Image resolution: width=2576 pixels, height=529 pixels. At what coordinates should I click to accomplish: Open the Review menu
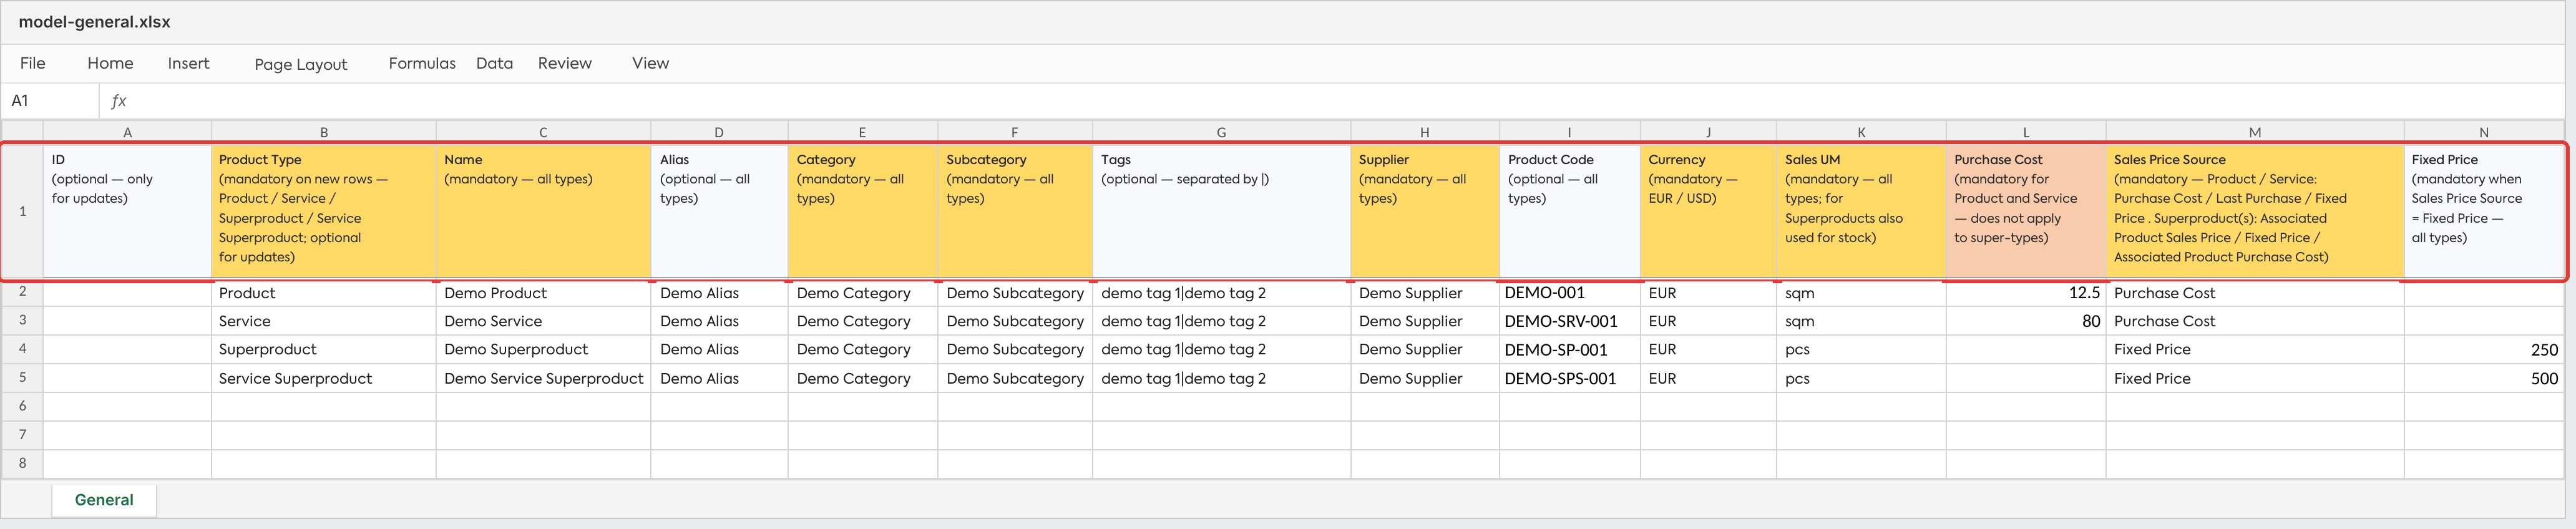pos(565,63)
